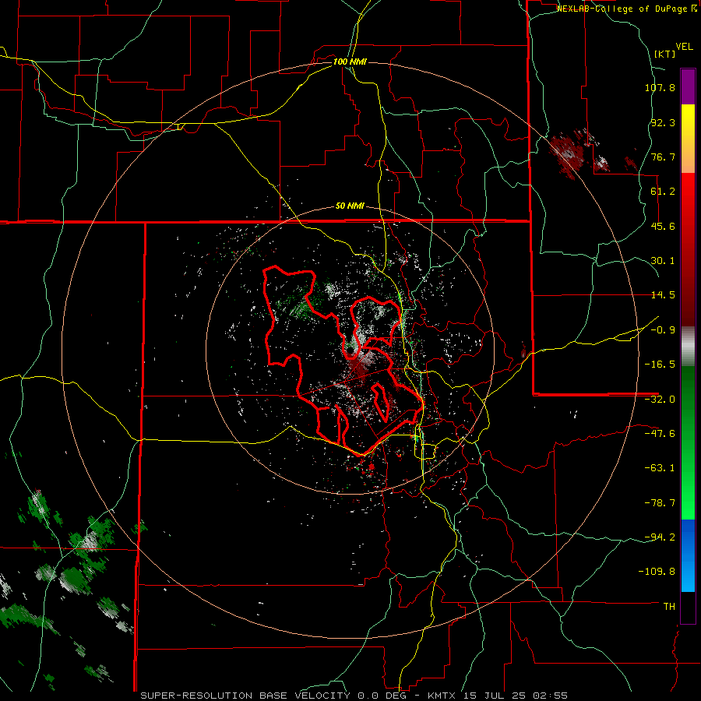Pick the gray near-zero velocity segment
This screenshot has width=701, height=701.
pyautogui.click(x=688, y=347)
